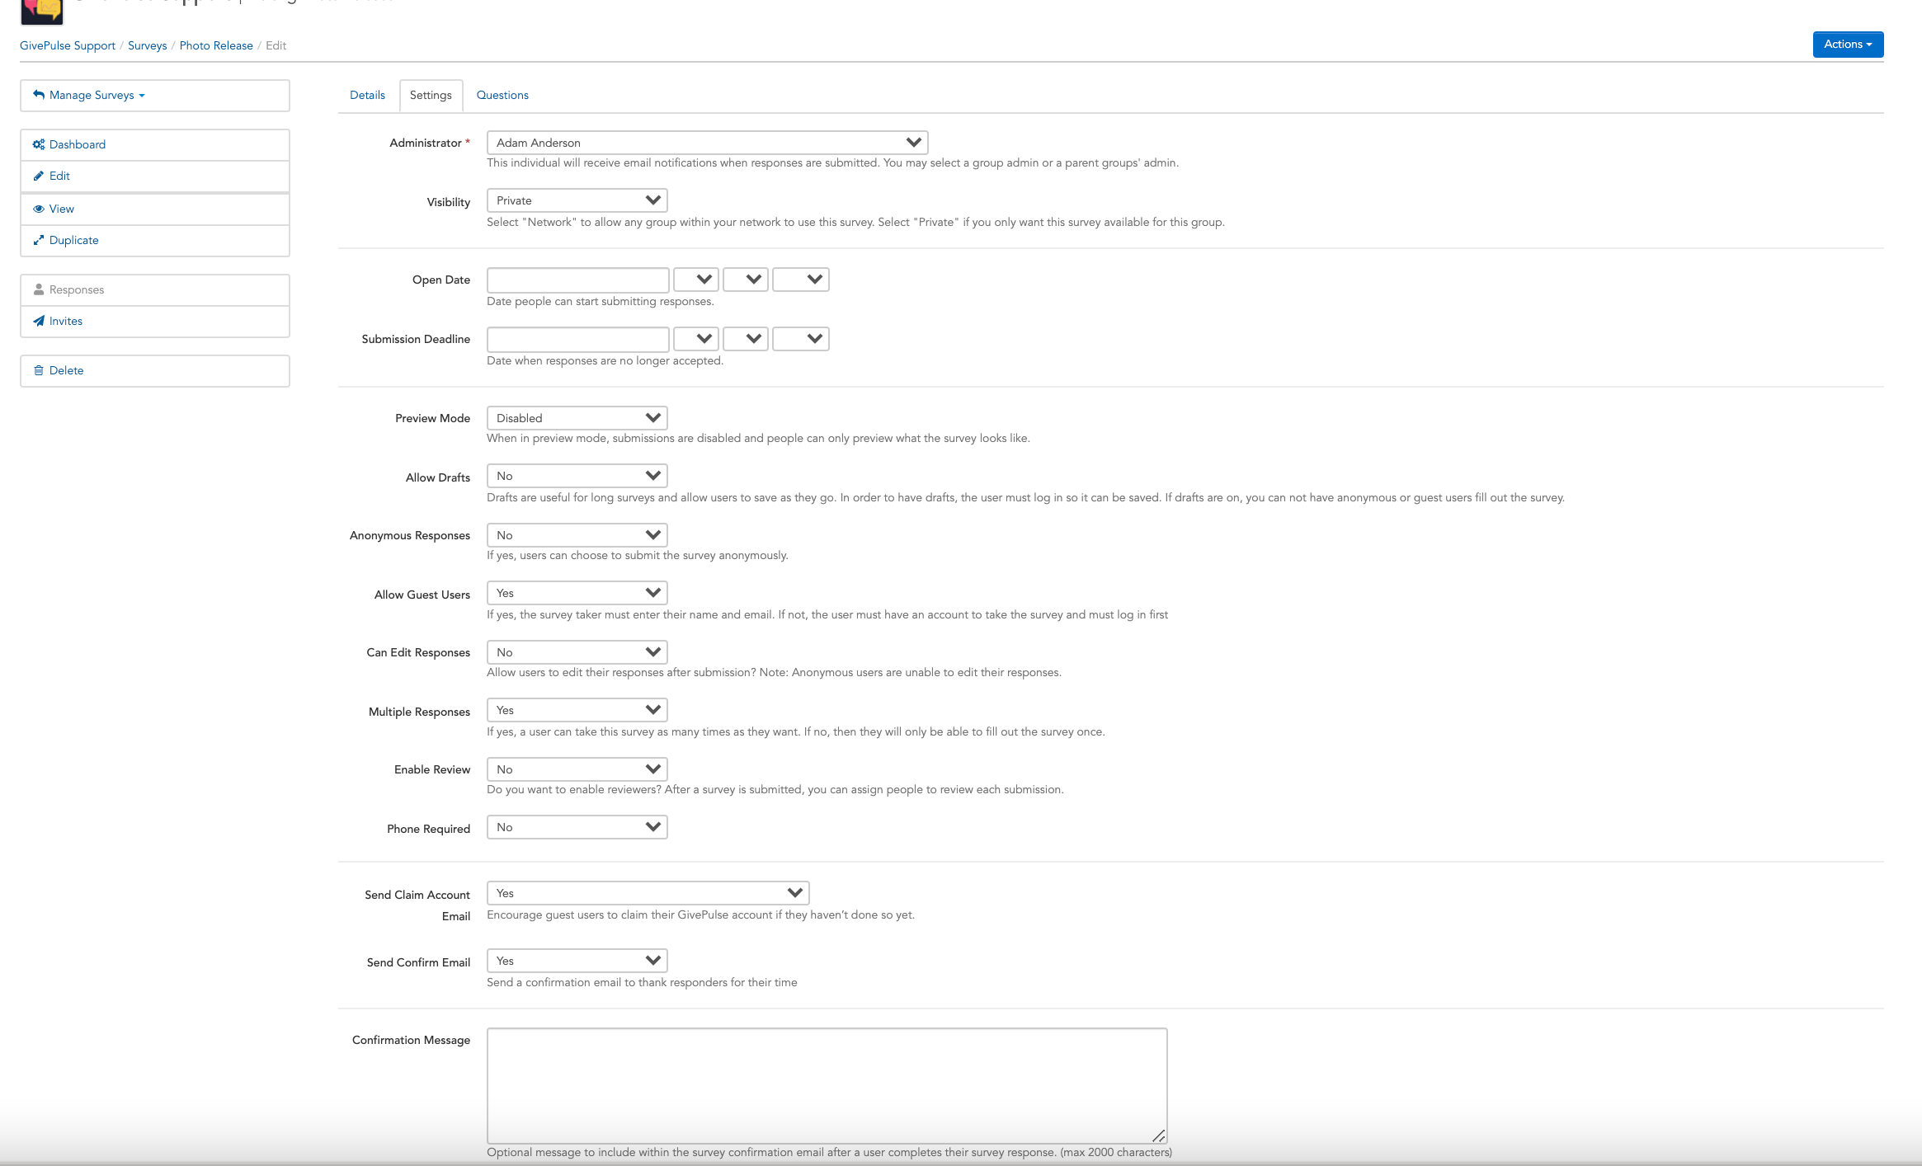Screen dimensions: 1922x1166
Task: Open the third time dropdown for Open Date
Action: click(x=801, y=280)
